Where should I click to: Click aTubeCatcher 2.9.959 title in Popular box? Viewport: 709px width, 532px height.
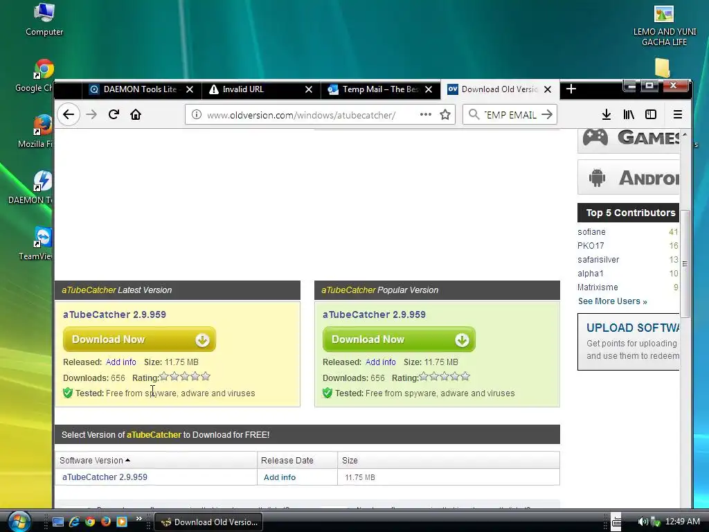[374, 314]
